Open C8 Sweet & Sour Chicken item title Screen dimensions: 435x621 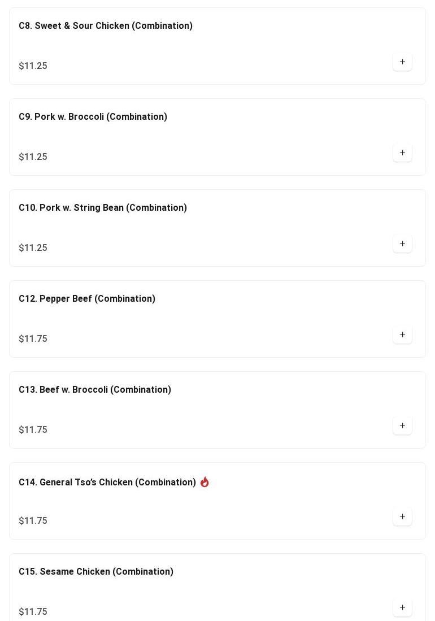[106, 26]
